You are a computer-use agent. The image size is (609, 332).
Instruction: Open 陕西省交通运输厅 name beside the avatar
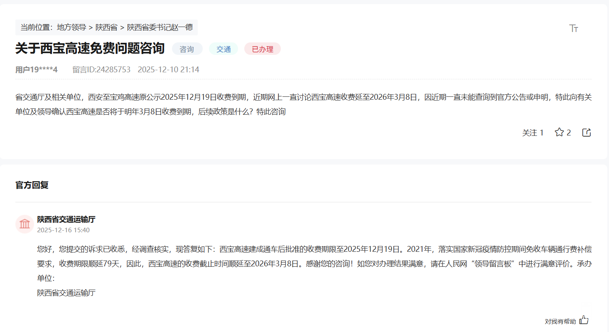[66, 219]
